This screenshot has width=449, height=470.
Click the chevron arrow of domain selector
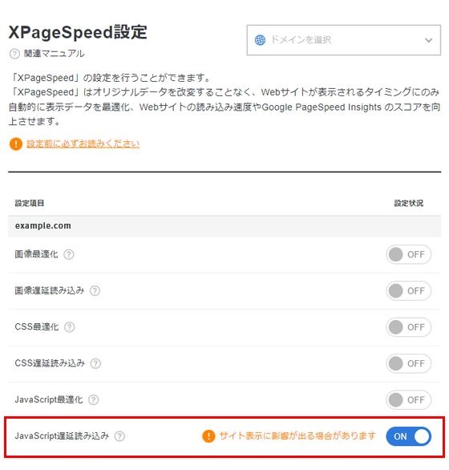pos(429,40)
